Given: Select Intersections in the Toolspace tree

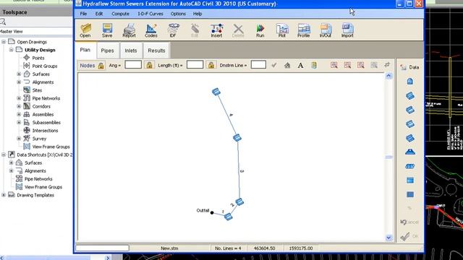Looking at the screenshot, I should coord(45,130).
